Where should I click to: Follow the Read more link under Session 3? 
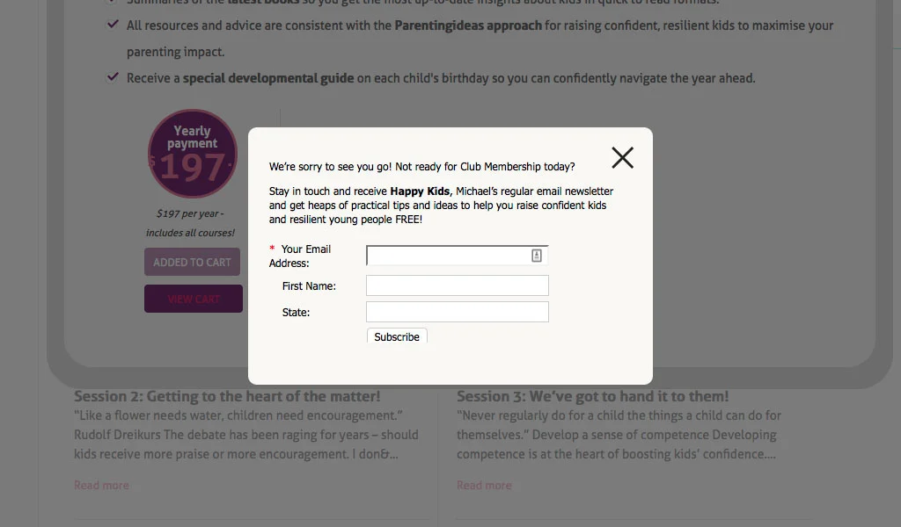tap(484, 485)
